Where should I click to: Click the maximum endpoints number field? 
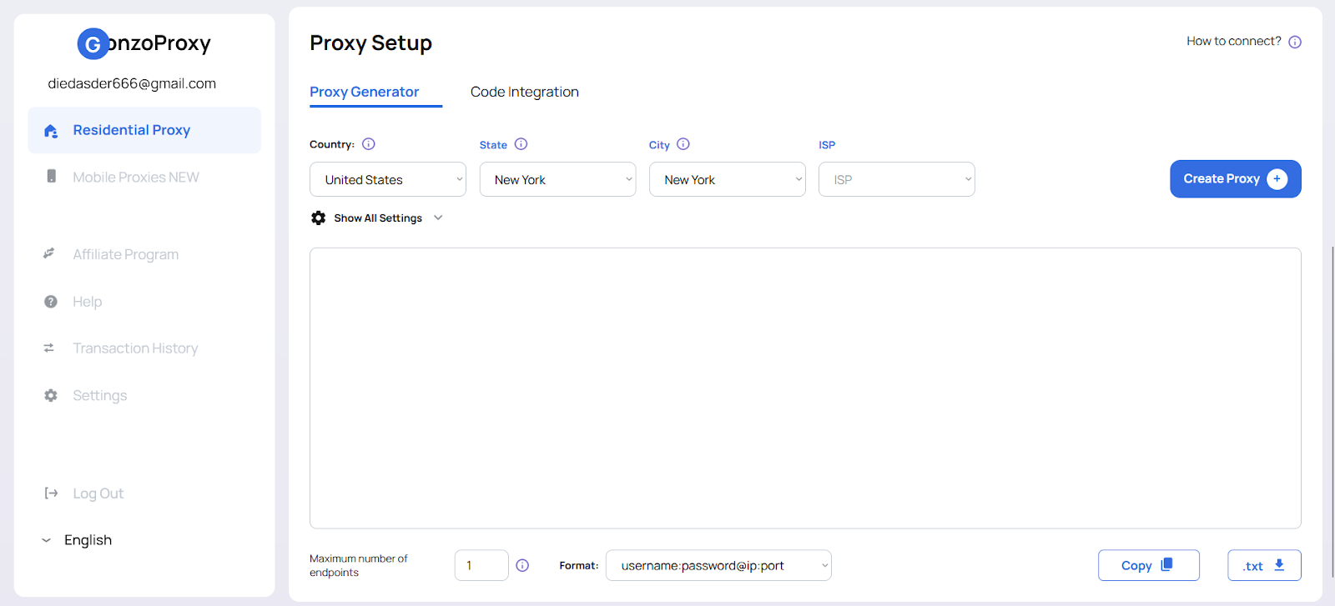pos(481,565)
